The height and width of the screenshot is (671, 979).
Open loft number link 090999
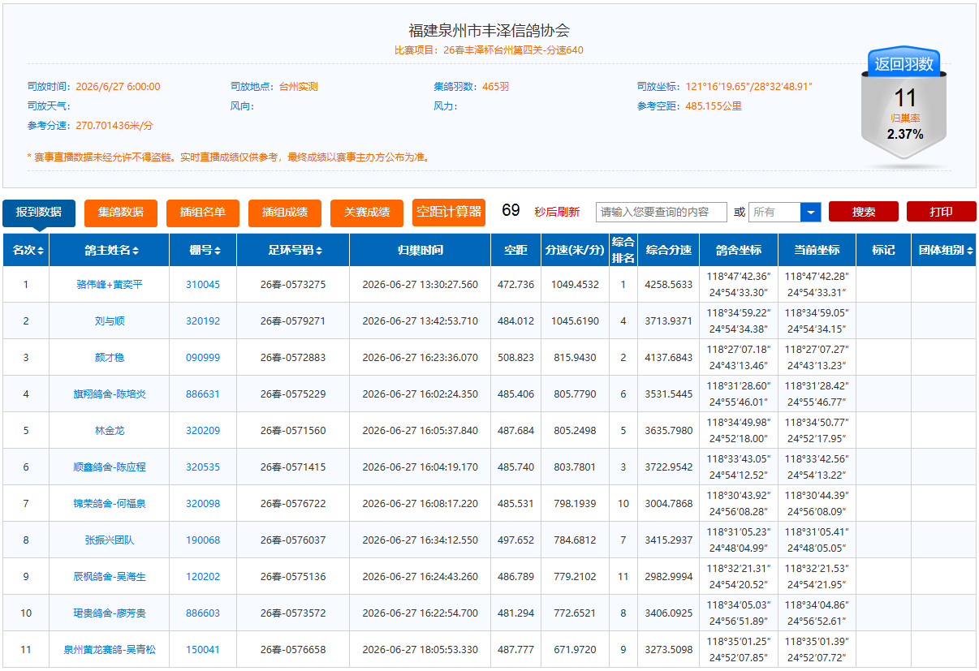click(203, 358)
